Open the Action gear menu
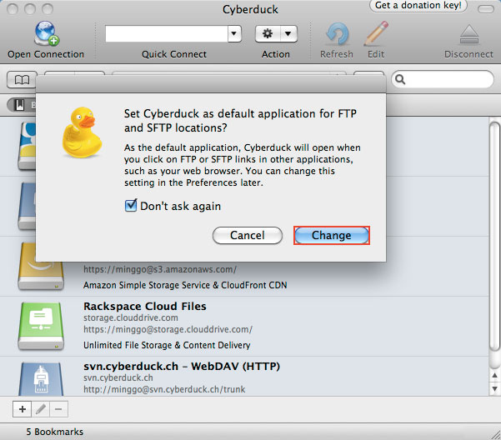The image size is (501, 440). click(x=276, y=33)
